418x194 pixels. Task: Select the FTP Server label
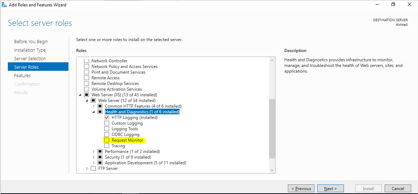[108, 169]
